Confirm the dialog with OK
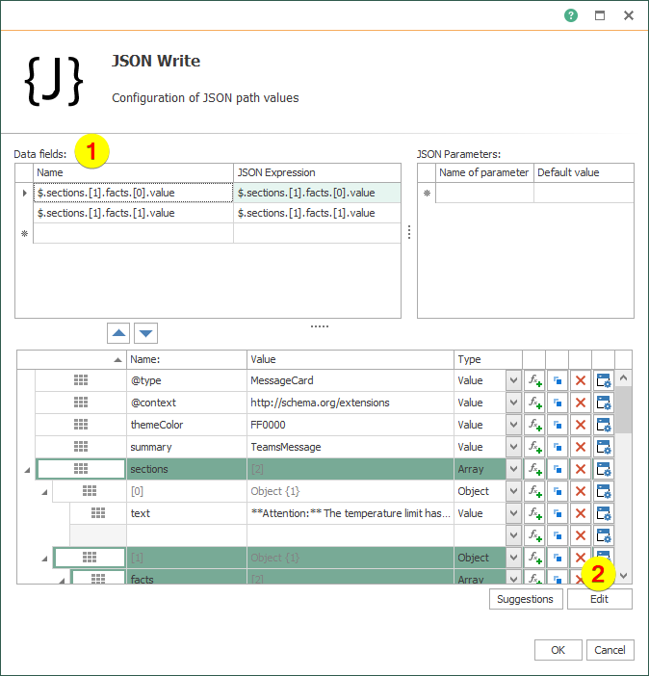 pyautogui.click(x=558, y=650)
